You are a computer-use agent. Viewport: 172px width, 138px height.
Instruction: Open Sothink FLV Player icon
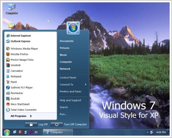point(8,87)
